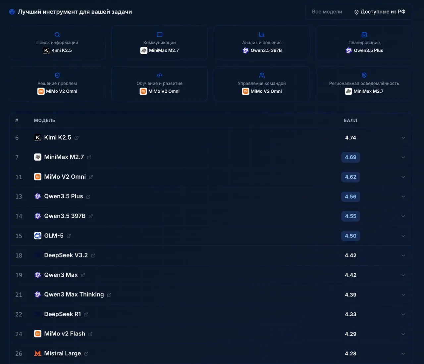Expand the MiniMax M2.7 row chevron
Viewport: 424px width, 364px height.
(x=403, y=157)
